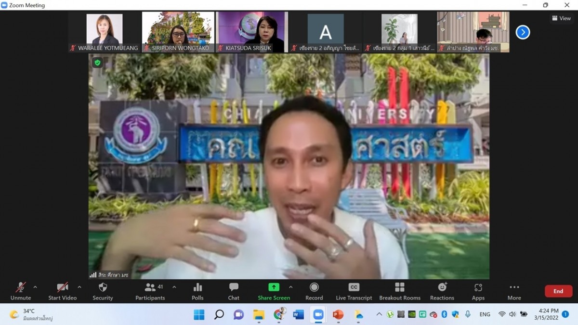The width and height of the screenshot is (578, 325).
Task: Click the microphone tray icon
Action: click(x=467, y=314)
